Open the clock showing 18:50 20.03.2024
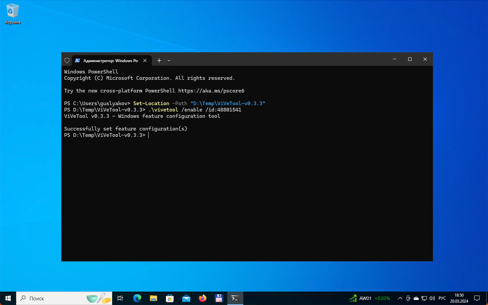488x305 pixels. pos(459,298)
